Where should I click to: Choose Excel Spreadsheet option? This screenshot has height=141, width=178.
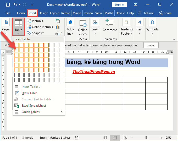[x=39, y=106]
